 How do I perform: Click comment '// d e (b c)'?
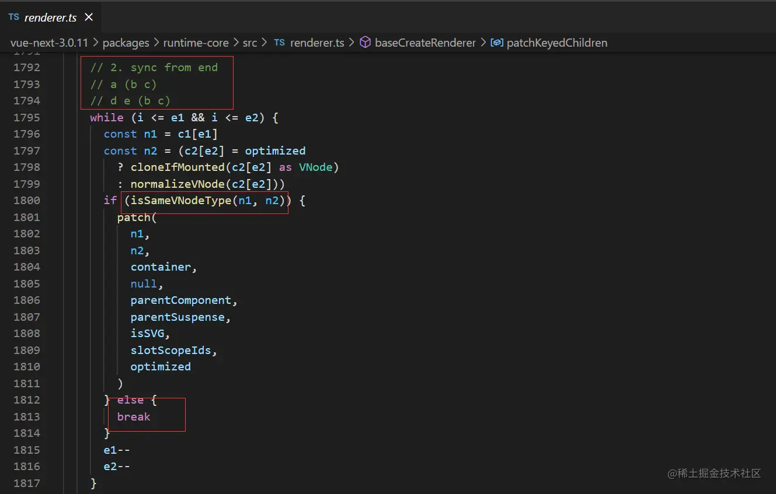(x=130, y=101)
